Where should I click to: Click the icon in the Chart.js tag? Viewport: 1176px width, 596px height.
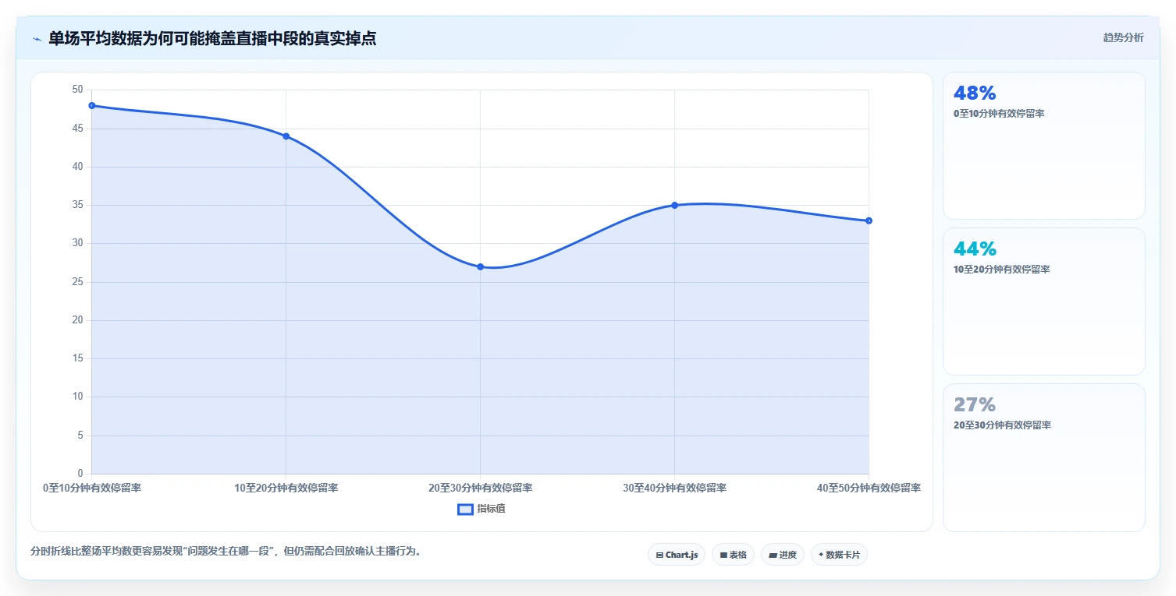659,555
